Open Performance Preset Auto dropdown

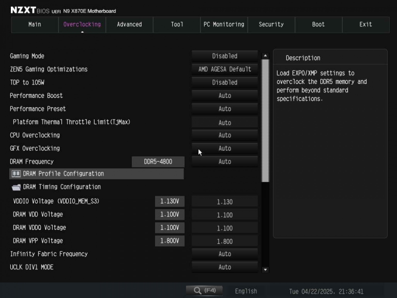[224, 109]
